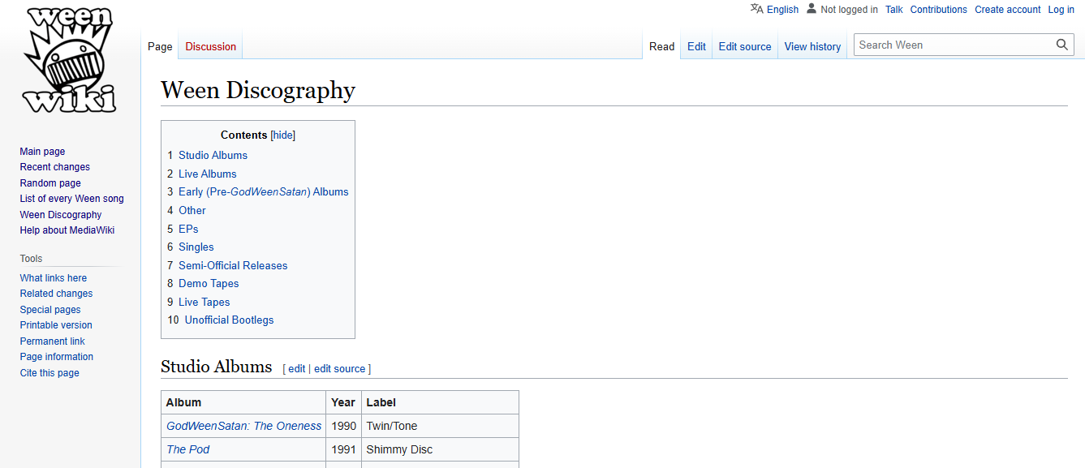Open the Edit source tab
The image size is (1085, 468).
745,46
